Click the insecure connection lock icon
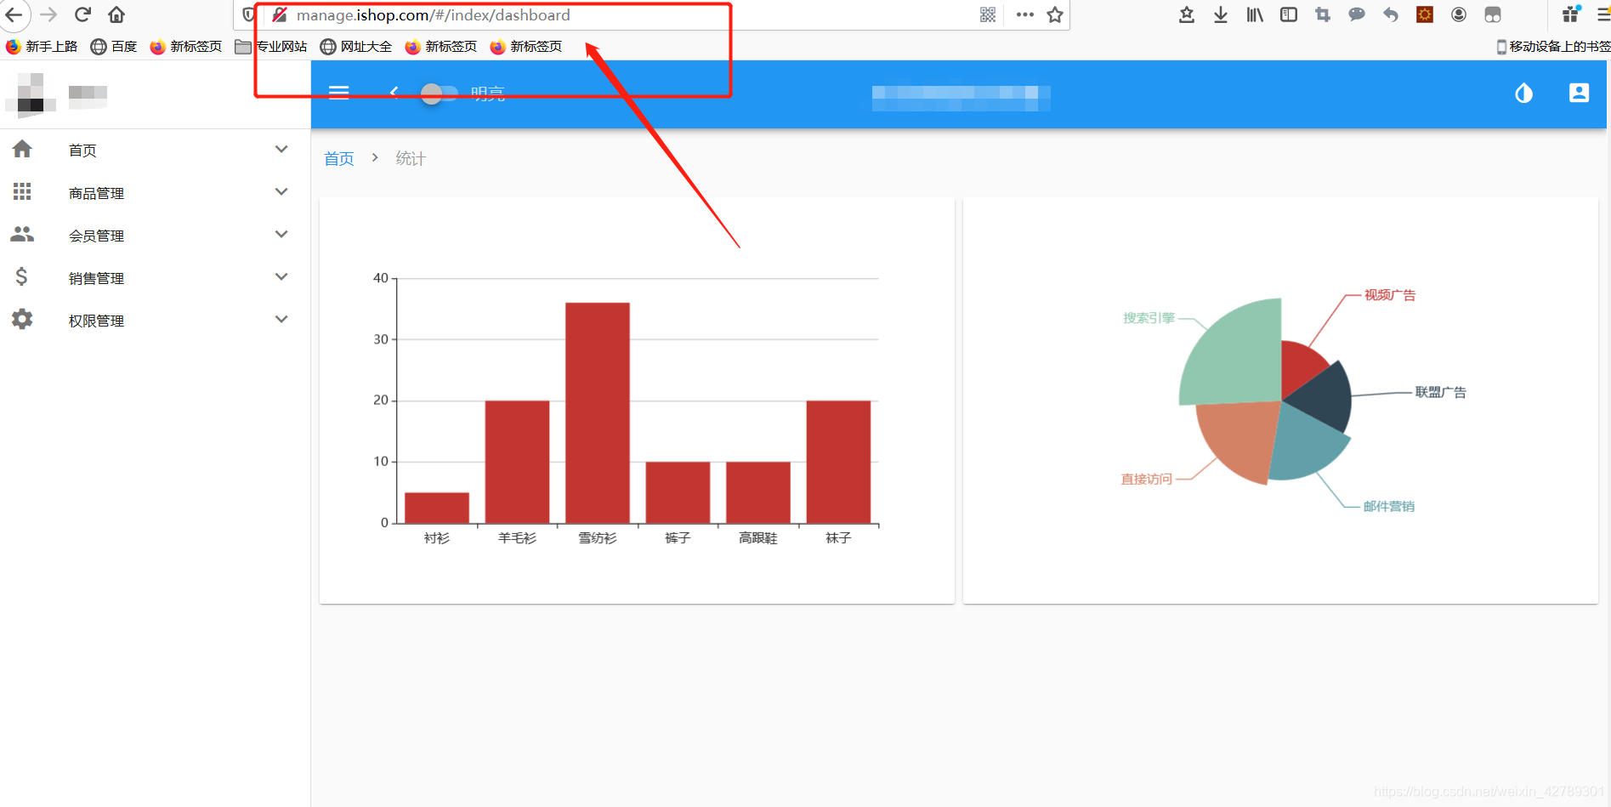This screenshot has width=1611, height=807. tap(279, 14)
